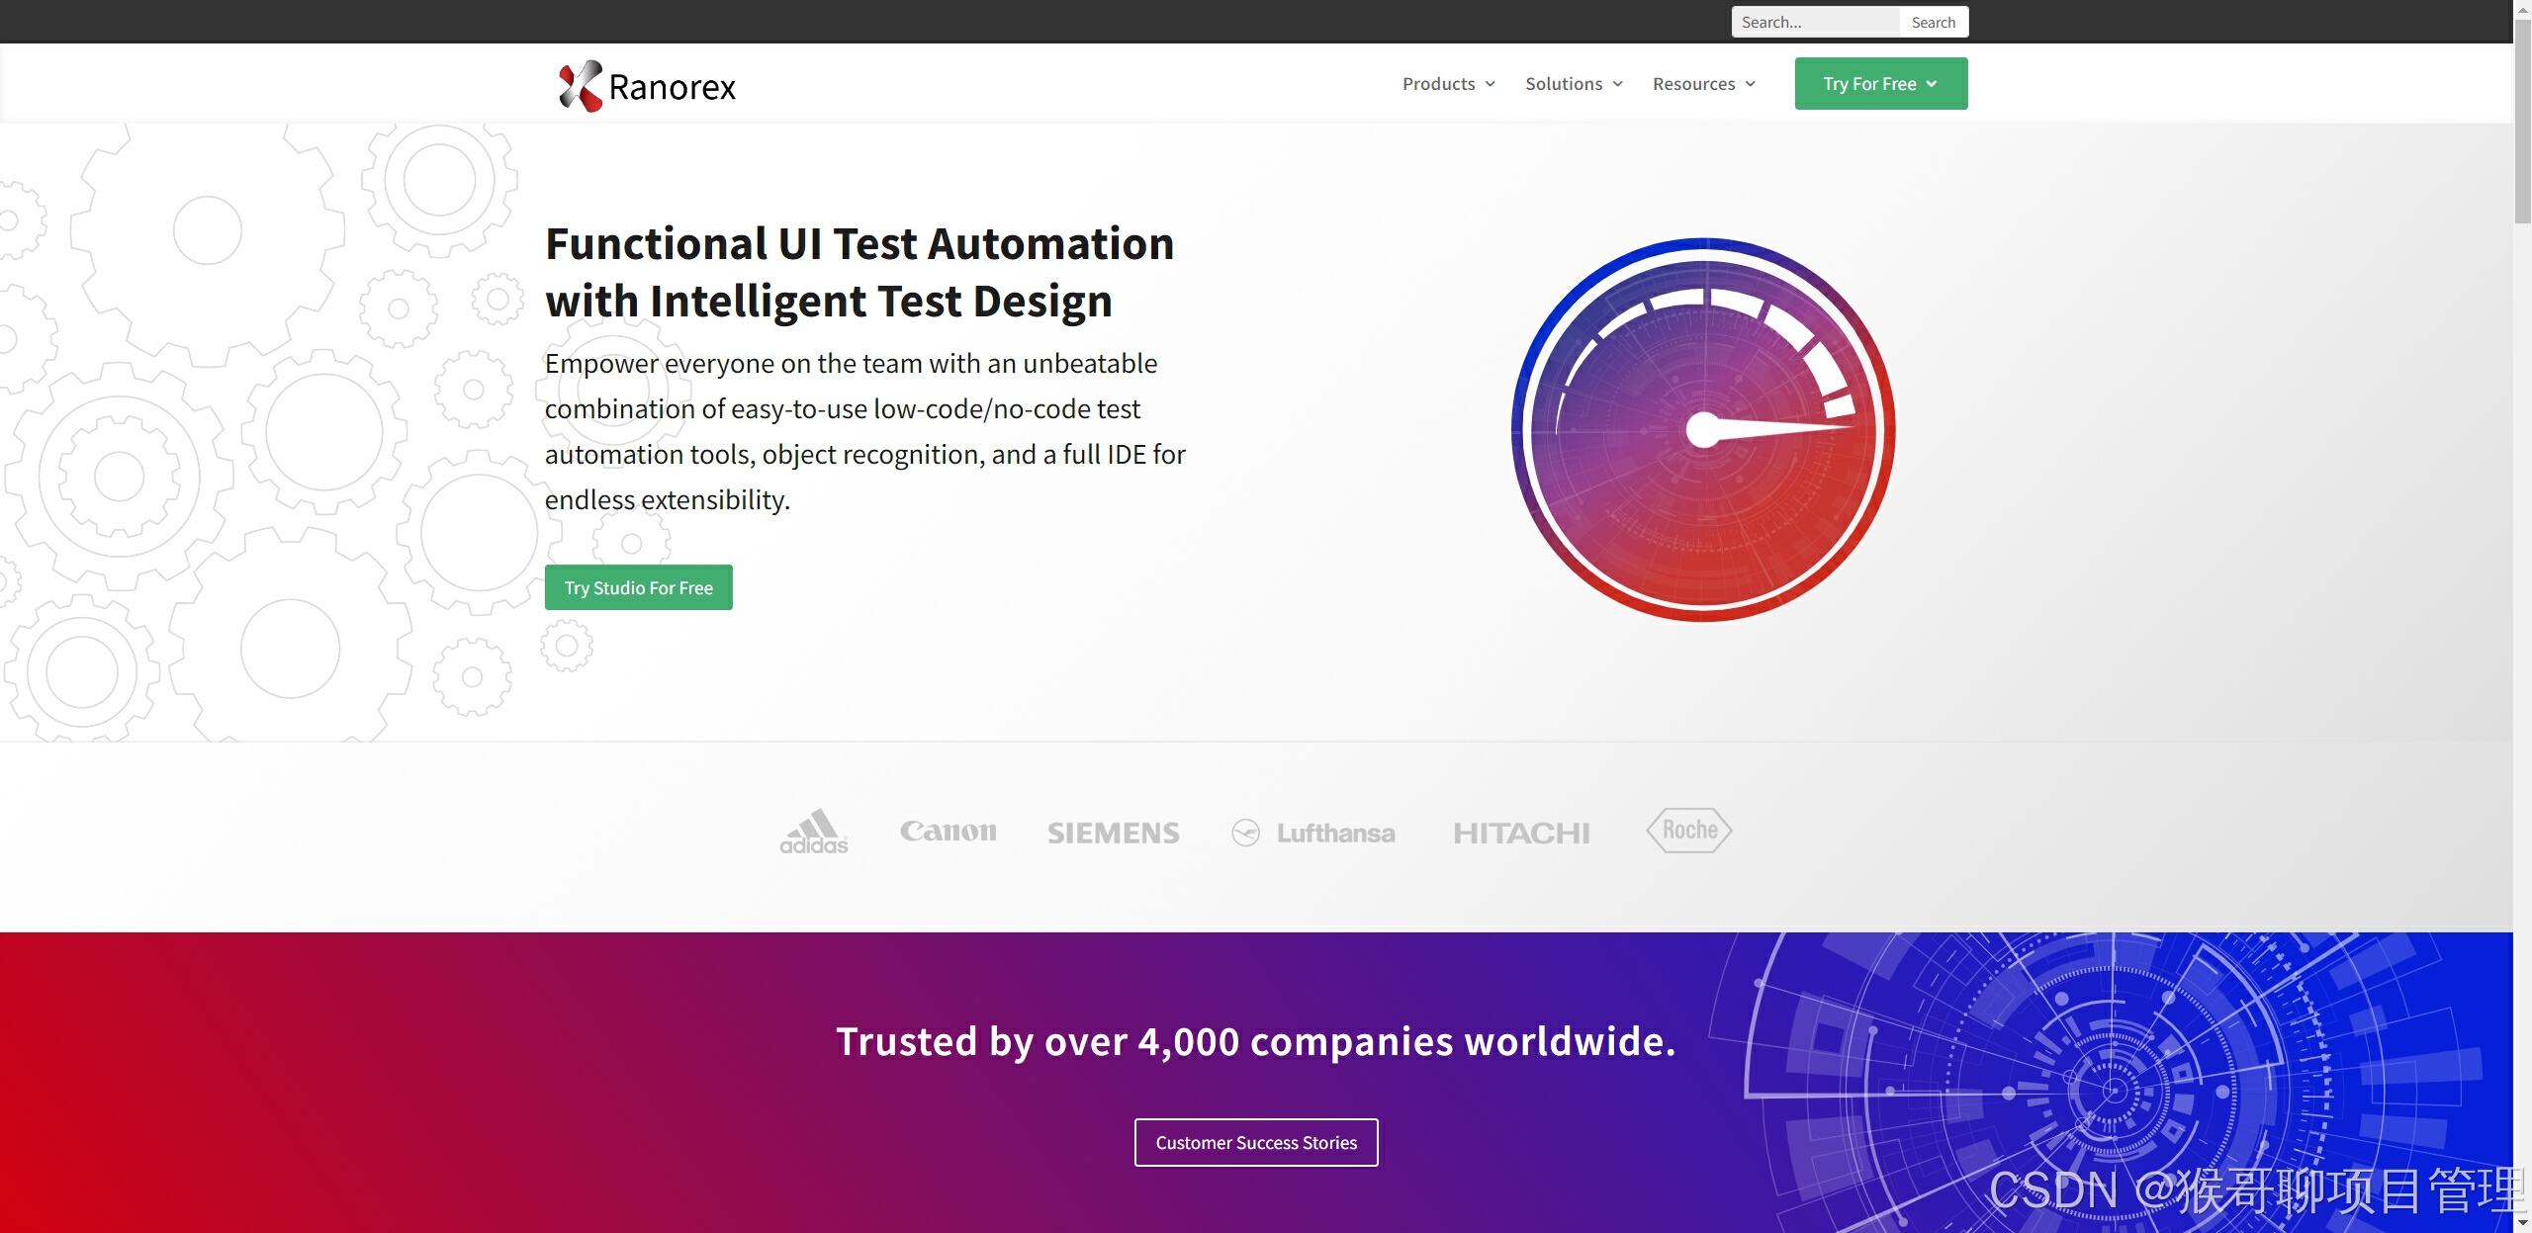2532x1233 pixels.
Task: Click the Hitachi logo
Action: coord(1521,834)
